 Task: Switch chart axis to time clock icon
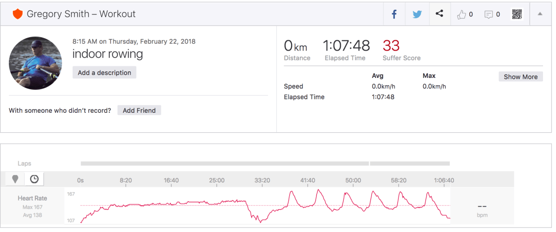34,179
